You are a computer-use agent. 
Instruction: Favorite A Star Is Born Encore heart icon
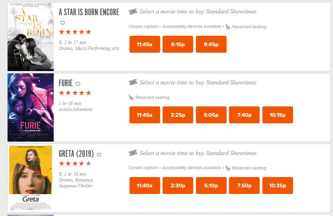[x=62, y=23]
